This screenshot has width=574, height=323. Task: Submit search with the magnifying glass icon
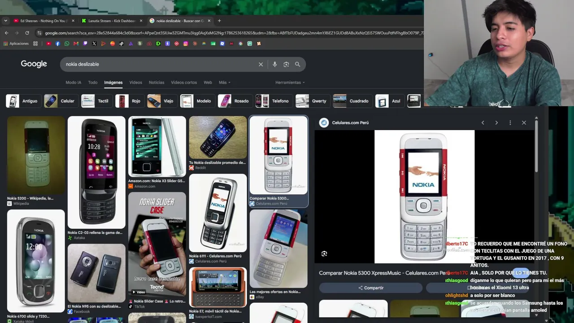pos(297,64)
